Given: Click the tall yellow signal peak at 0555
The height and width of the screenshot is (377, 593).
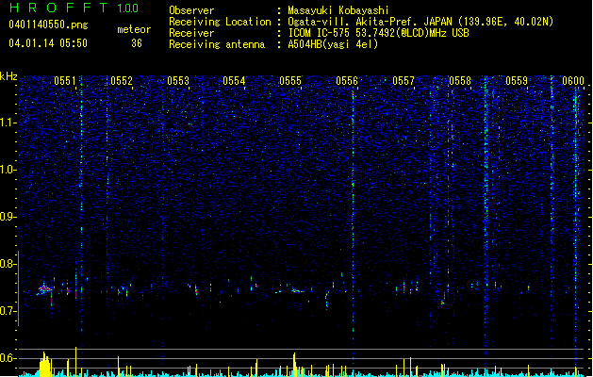Looking at the screenshot, I should point(294,365).
